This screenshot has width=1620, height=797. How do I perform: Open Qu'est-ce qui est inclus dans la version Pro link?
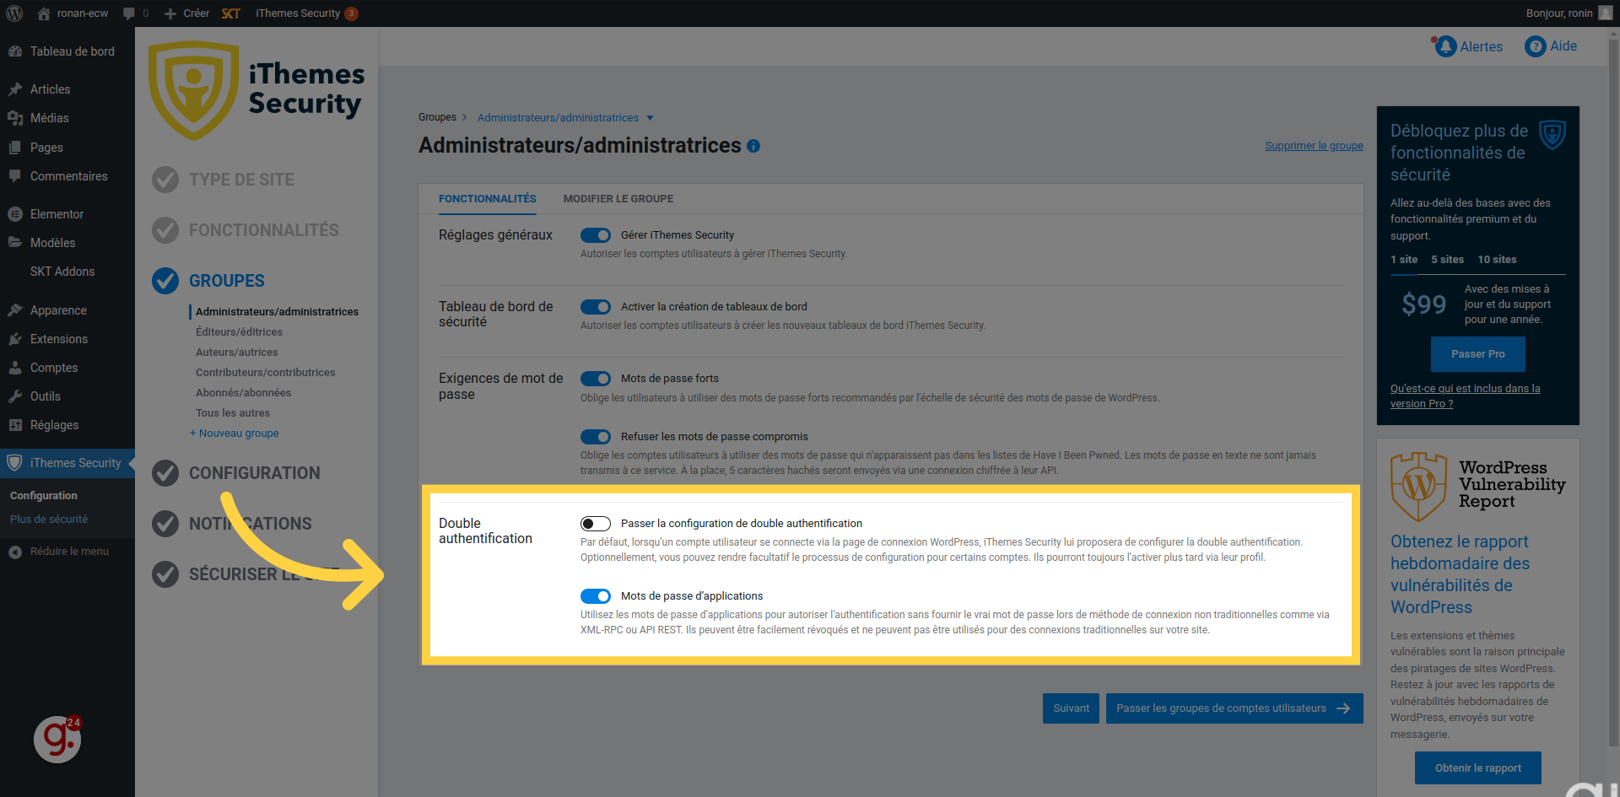1465,396
